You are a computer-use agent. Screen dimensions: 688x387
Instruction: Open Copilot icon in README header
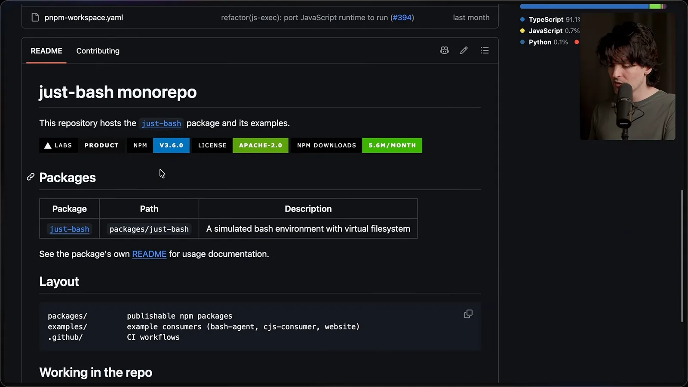(445, 50)
